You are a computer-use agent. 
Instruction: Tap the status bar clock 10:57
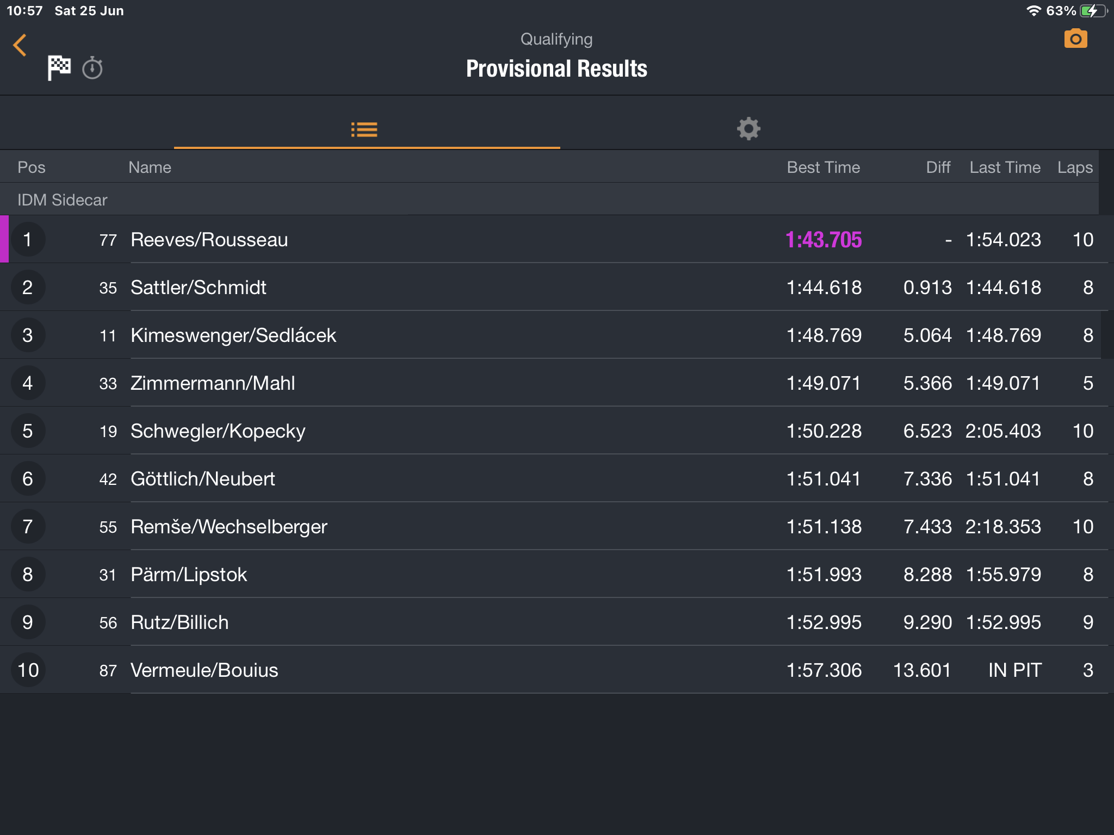[24, 11]
